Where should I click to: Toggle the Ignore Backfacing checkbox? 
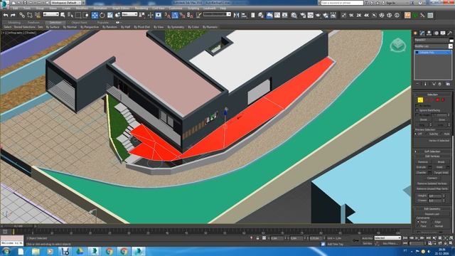417,110
